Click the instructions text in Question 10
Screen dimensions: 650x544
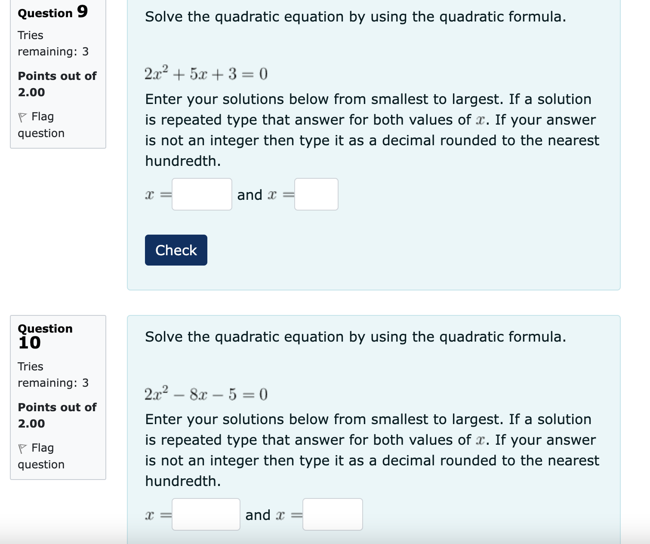pyautogui.click(x=370, y=450)
